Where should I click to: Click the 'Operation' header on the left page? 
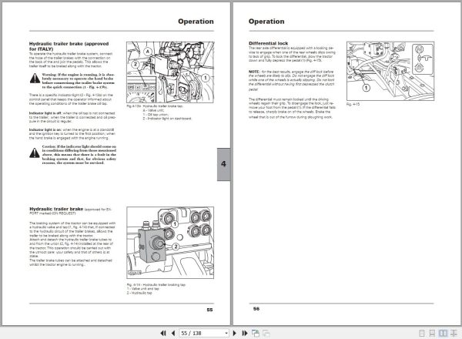tap(196, 22)
